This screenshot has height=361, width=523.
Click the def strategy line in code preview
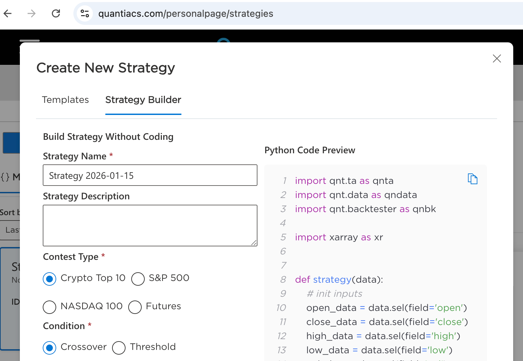click(339, 280)
